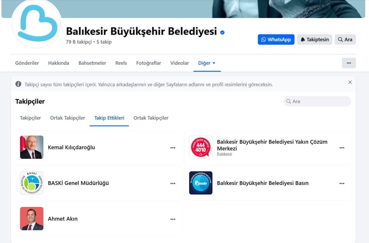369x243 pixels.
Task: Open the Reels tab
Action: [x=121, y=63]
